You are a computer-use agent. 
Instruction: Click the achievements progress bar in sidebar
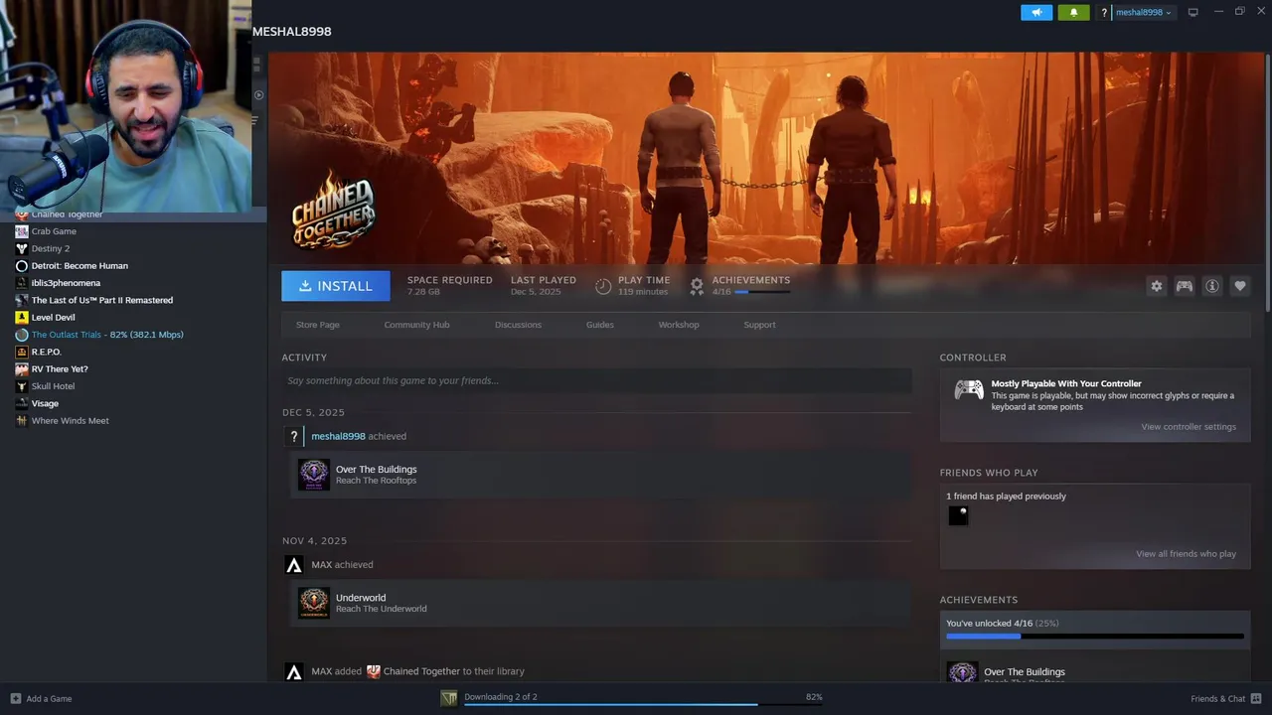pyautogui.click(x=1095, y=636)
